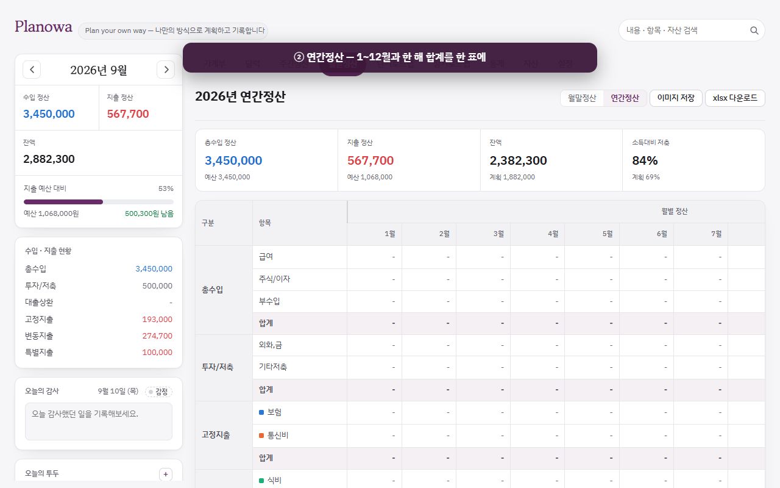Select the 2026년 9월 month label
The height and width of the screenshot is (488, 780).
tap(99, 70)
